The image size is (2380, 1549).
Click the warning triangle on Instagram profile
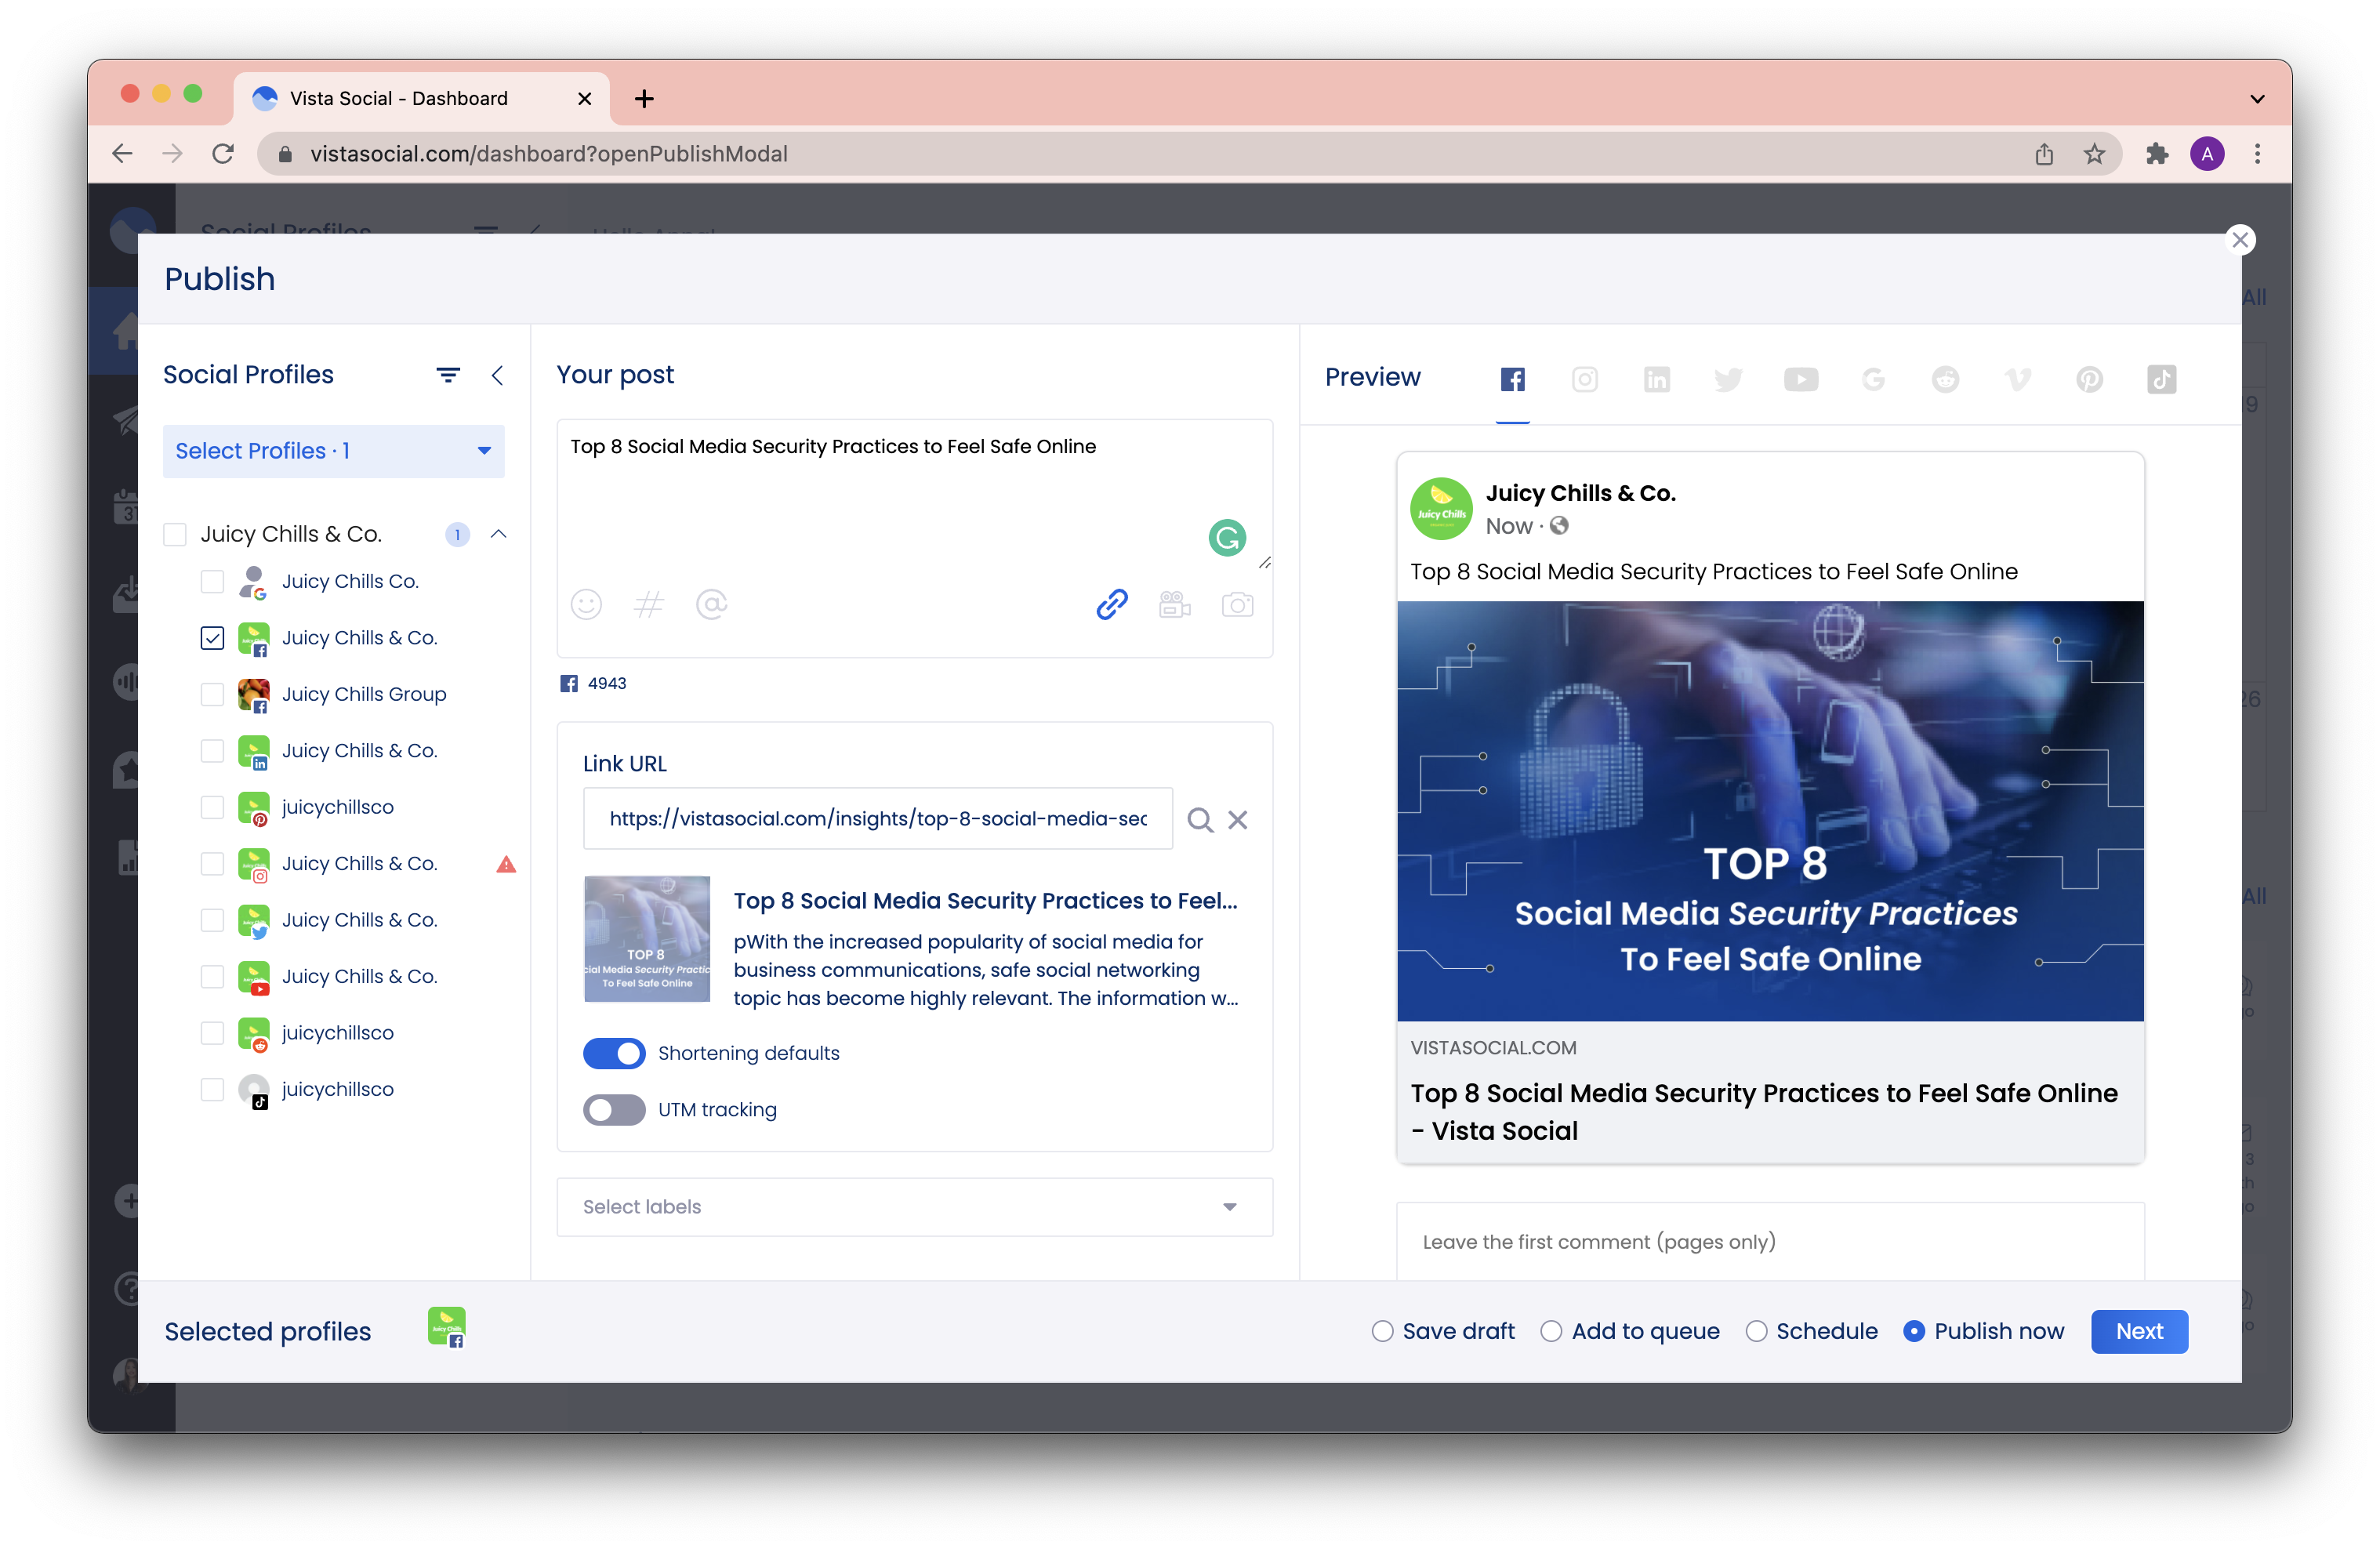(506, 864)
